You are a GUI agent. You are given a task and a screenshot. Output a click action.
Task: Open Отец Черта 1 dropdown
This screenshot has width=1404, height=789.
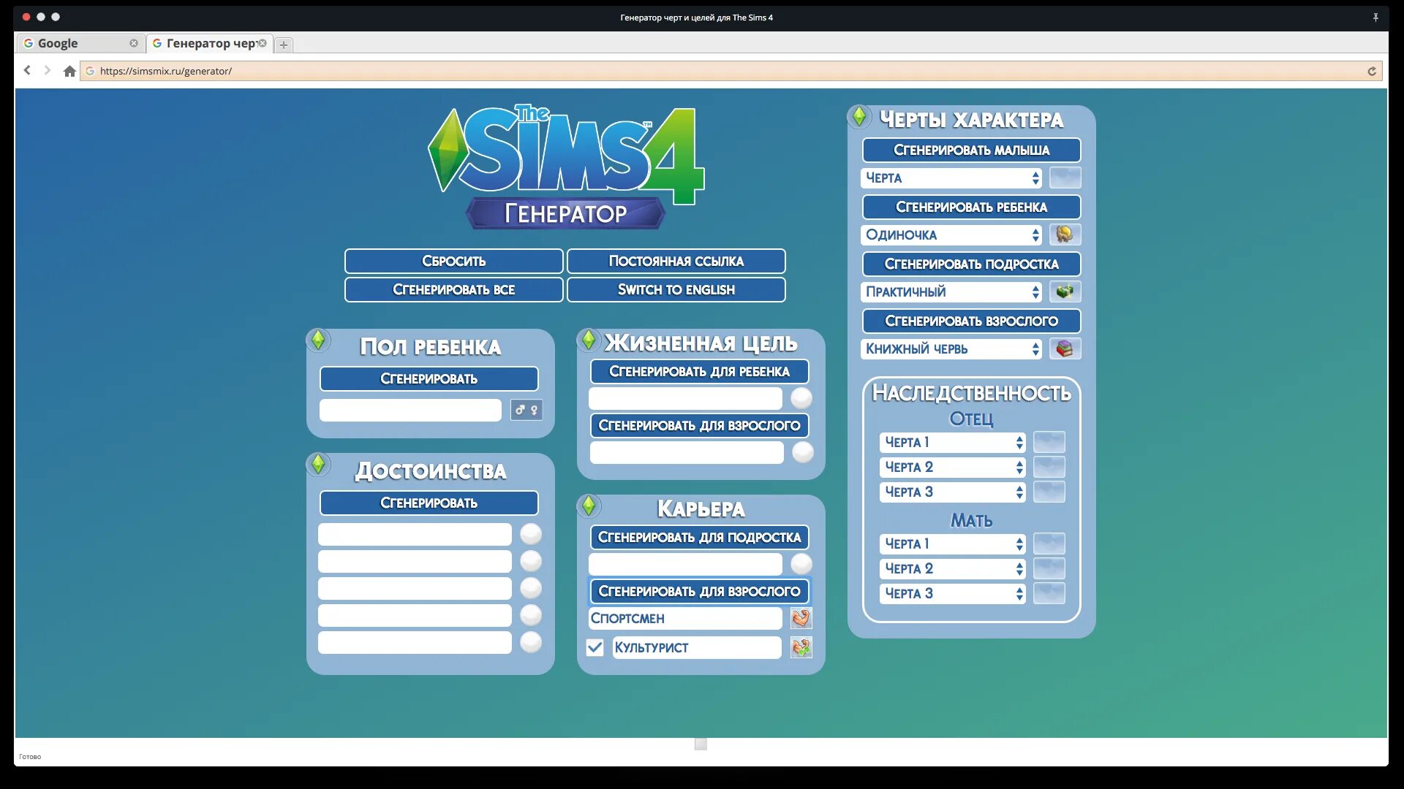(952, 442)
